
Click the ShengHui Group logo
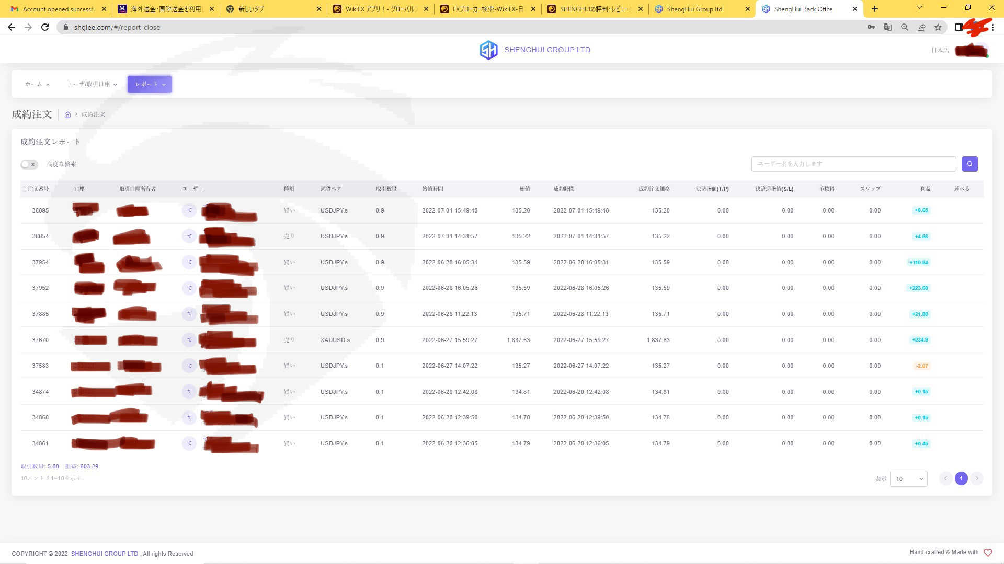tap(488, 50)
